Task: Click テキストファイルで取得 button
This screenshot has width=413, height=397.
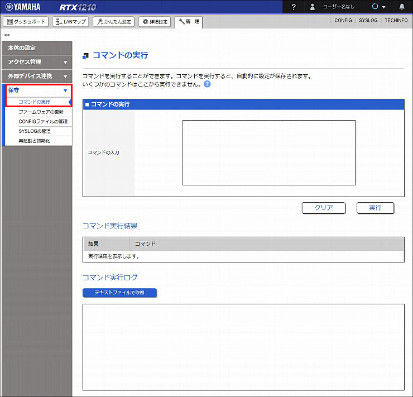Action: click(x=120, y=293)
